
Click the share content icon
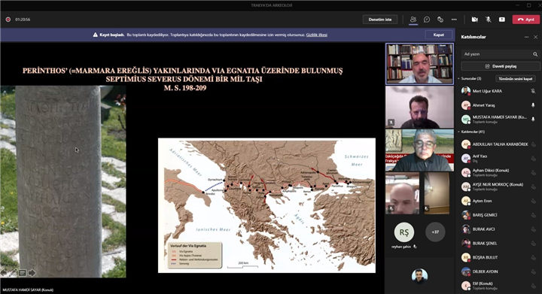[x=502, y=20]
